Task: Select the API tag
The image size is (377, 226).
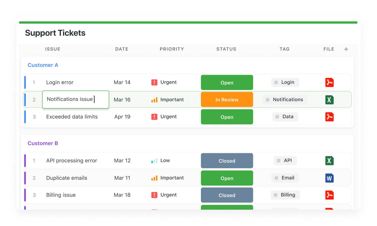Action: [285, 161]
